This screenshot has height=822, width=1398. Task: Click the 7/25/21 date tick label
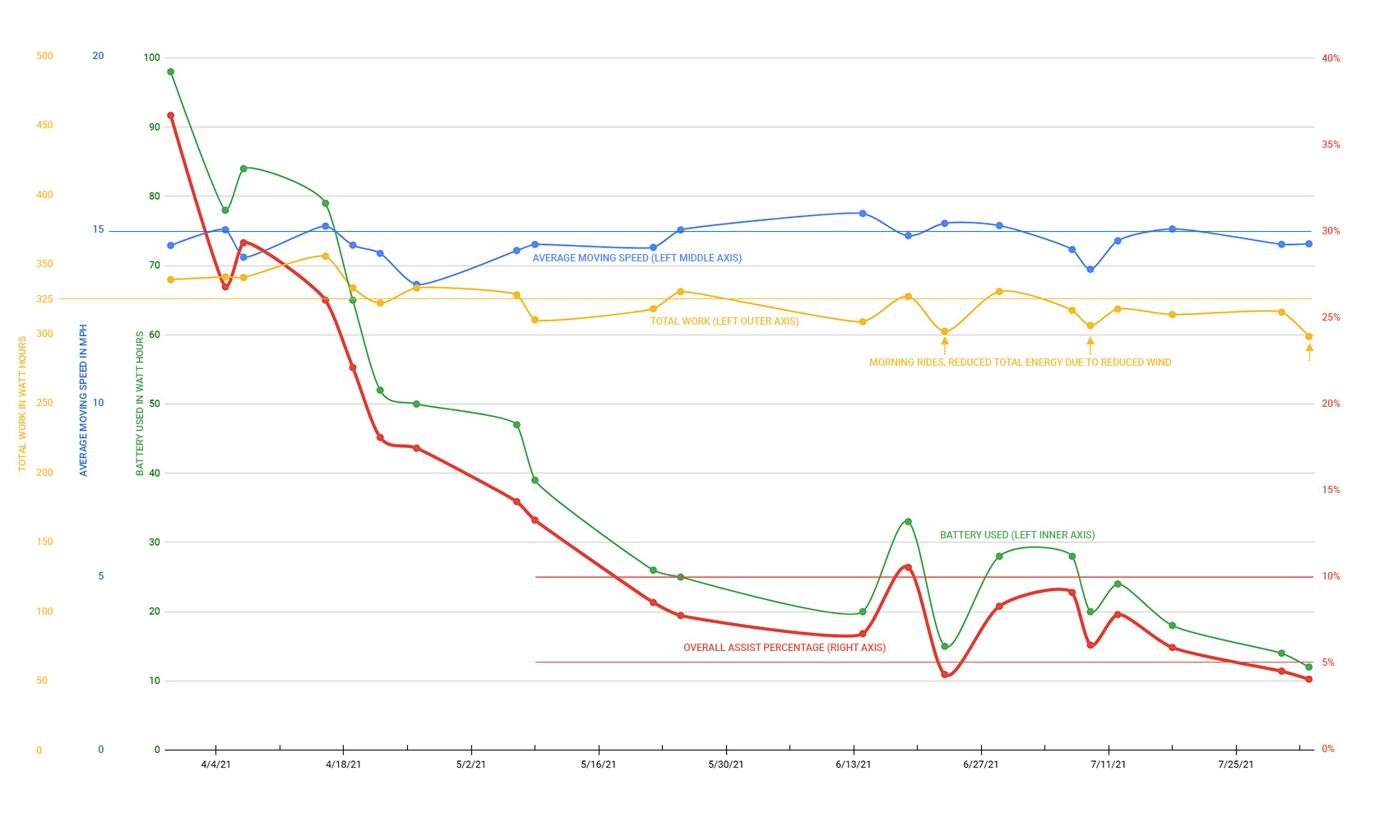click(1235, 764)
